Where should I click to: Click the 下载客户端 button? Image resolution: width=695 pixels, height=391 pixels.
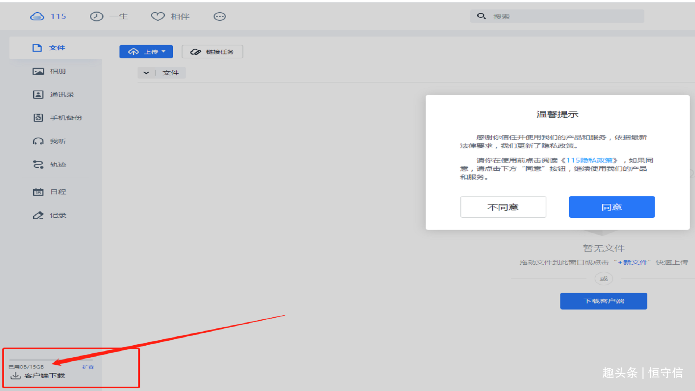point(604,301)
